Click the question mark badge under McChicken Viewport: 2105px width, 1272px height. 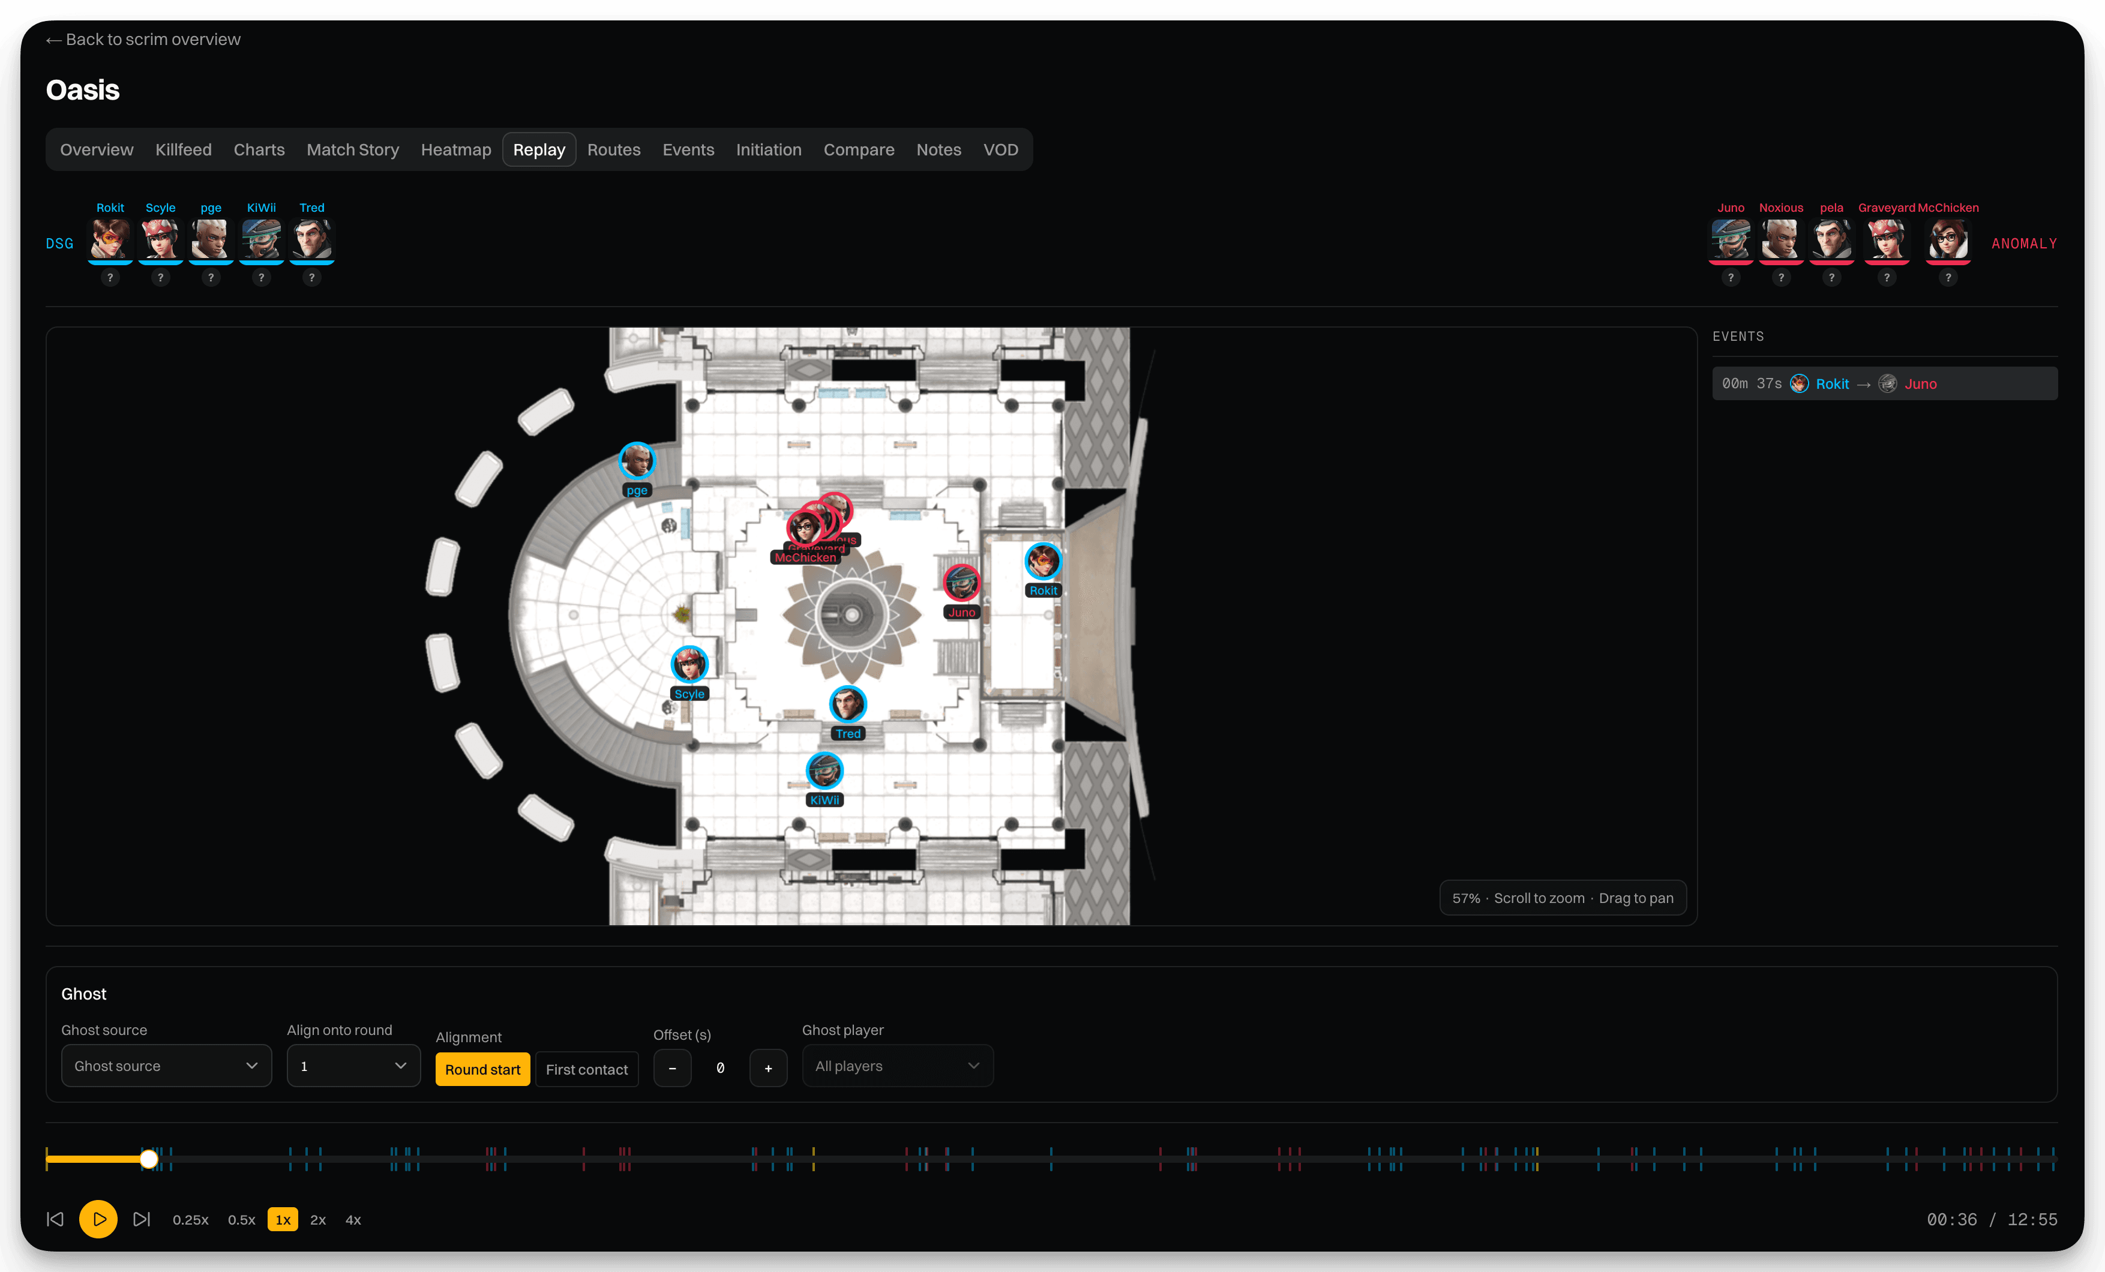(x=1948, y=278)
